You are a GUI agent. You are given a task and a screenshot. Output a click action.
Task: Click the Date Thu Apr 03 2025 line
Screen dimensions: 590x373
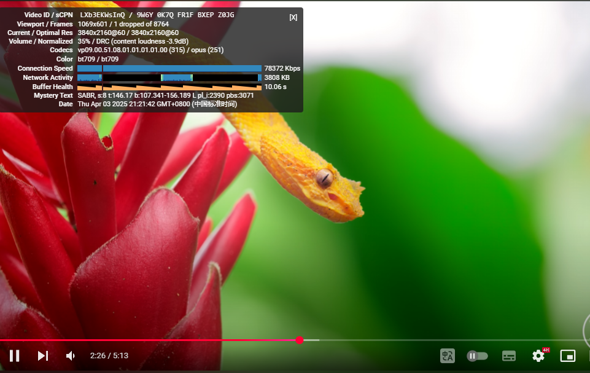(x=157, y=104)
